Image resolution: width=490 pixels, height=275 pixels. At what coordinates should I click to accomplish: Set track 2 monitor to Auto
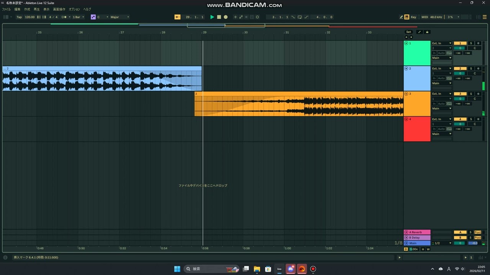441,78
